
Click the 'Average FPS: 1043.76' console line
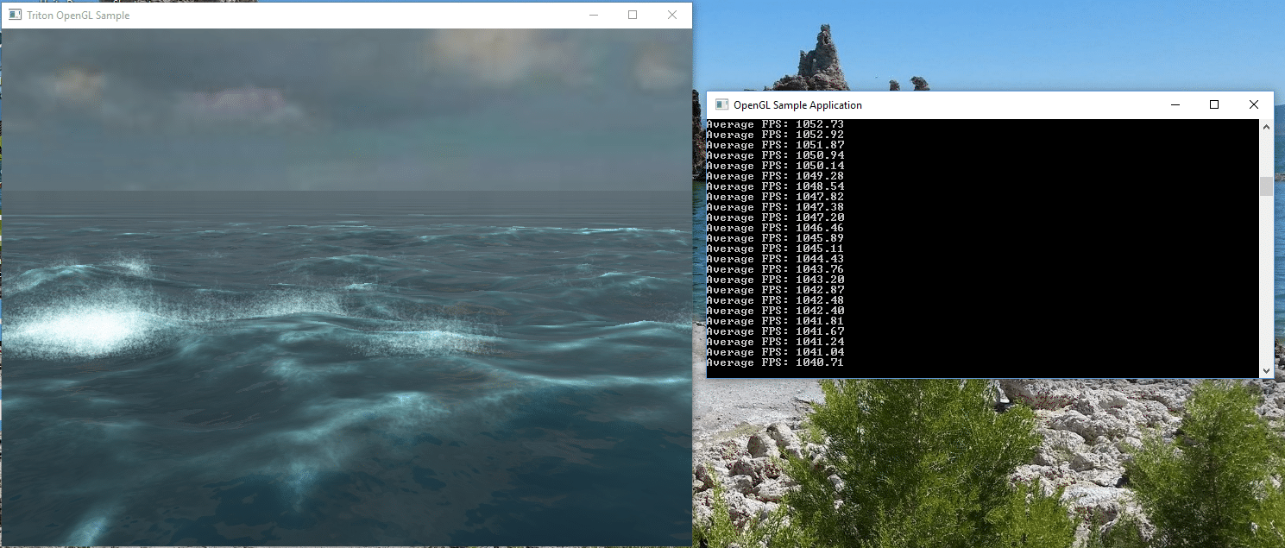tap(775, 269)
